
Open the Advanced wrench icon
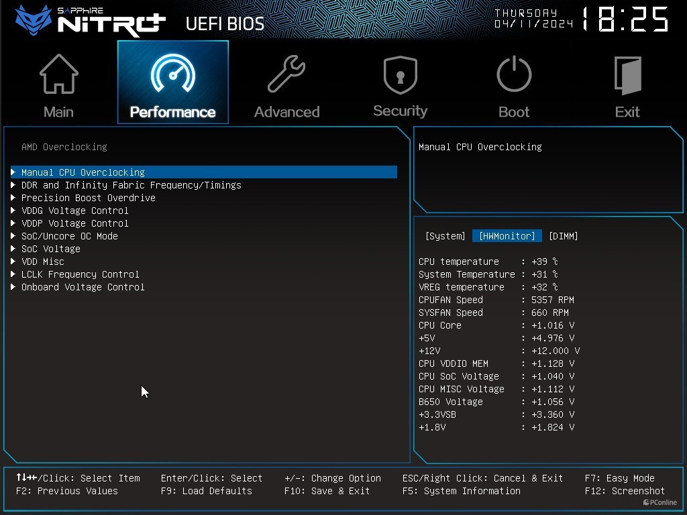click(286, 74)
